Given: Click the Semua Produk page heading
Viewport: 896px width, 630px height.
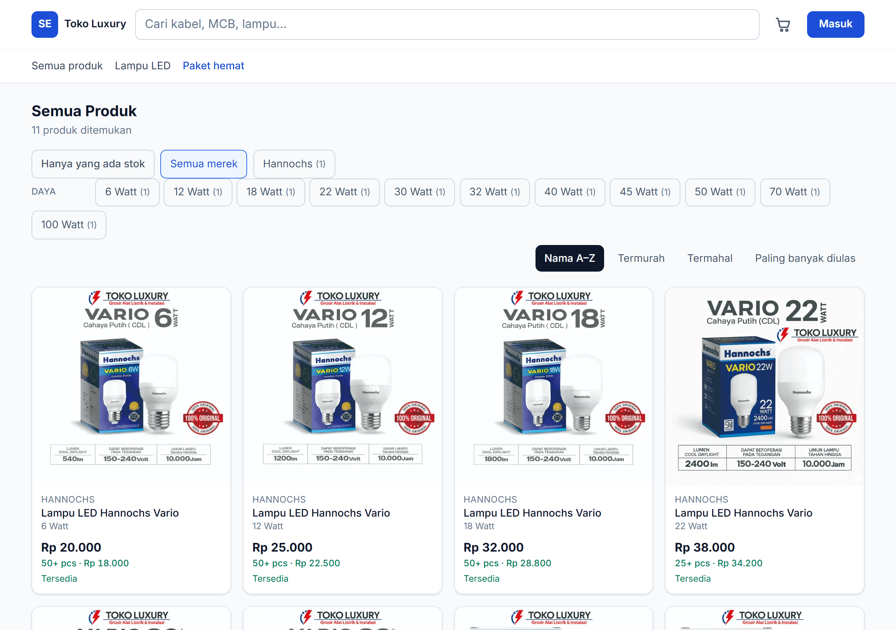Looking at the screenshot, I should (84, 111).
